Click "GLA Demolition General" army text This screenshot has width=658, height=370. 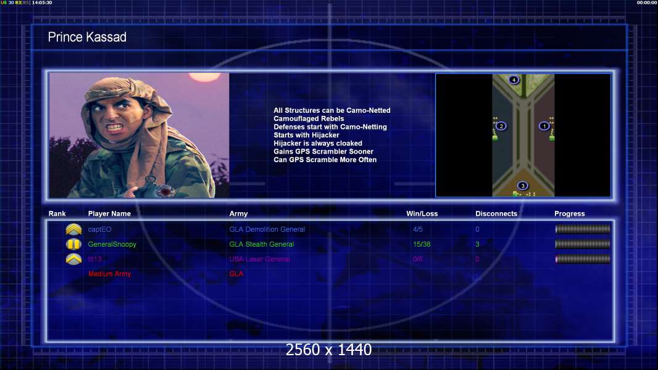[267, 229]
